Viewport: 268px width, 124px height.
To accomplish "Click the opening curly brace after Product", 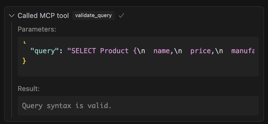I will (x=135, y=51).
